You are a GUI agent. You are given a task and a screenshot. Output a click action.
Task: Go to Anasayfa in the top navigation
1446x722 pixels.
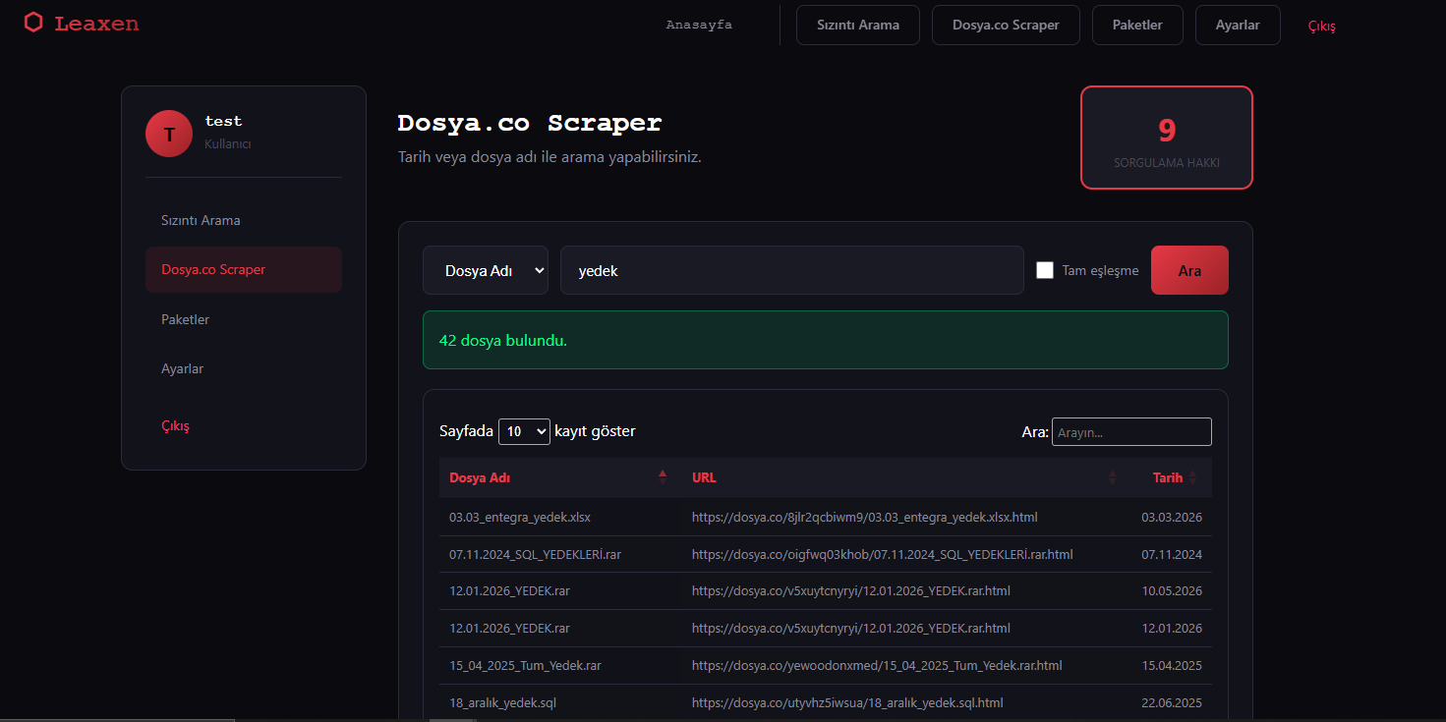point(699,25)
